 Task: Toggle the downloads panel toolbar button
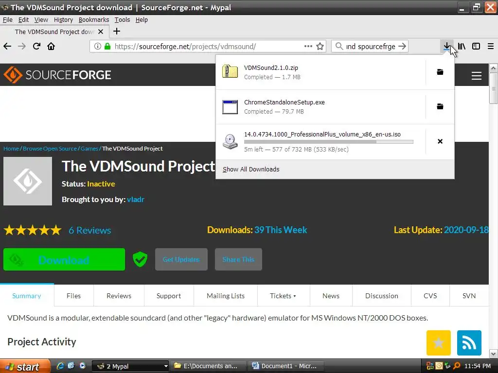pos(446,46)
